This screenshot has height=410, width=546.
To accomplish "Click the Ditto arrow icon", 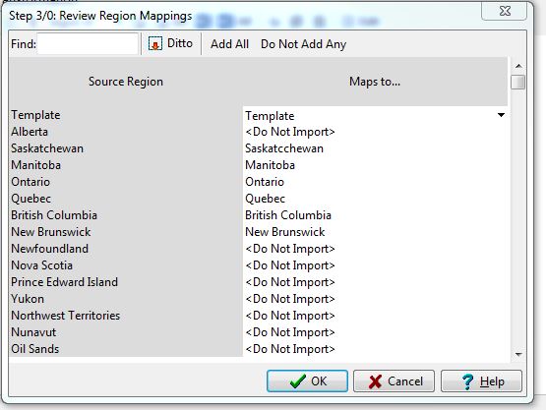I will 155,44.
